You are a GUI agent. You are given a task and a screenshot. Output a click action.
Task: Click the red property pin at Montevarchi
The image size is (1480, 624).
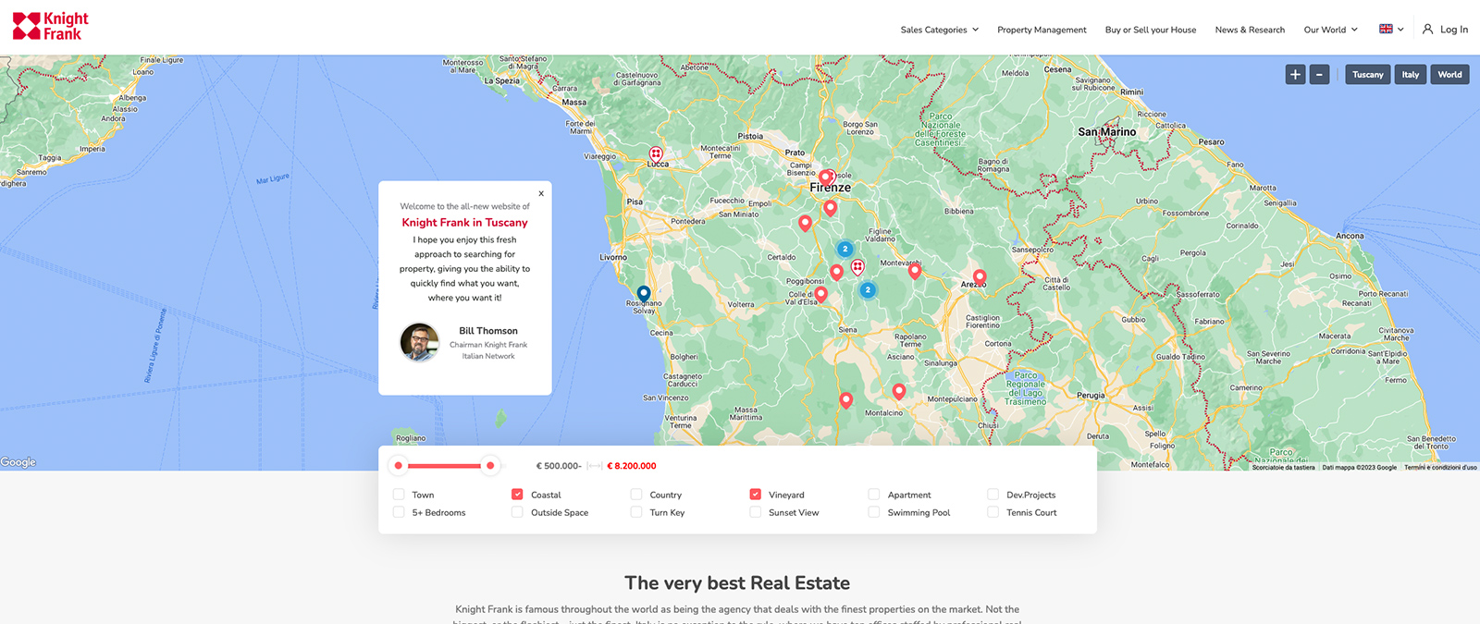click(915, 271)
